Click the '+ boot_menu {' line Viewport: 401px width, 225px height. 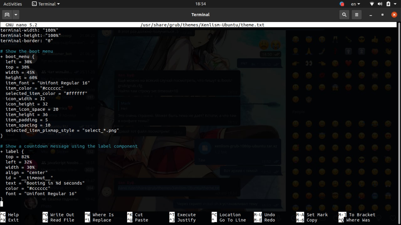17,57
